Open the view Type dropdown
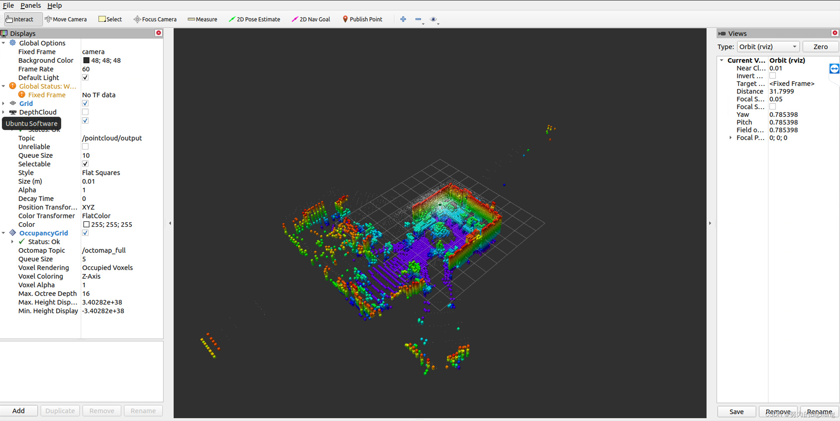The height and width of the screenshot is (421, 840). click(x=768, y=47)
